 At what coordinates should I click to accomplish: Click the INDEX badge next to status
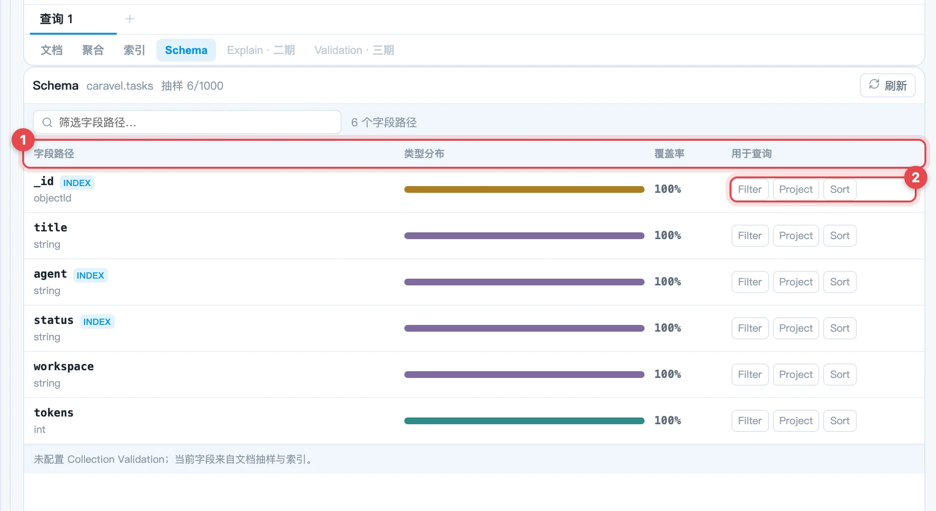pyautogui.click(x=97, y=322)
